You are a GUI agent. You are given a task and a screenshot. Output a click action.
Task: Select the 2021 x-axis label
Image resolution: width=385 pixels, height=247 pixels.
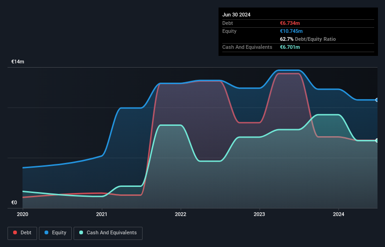[102, 214]
